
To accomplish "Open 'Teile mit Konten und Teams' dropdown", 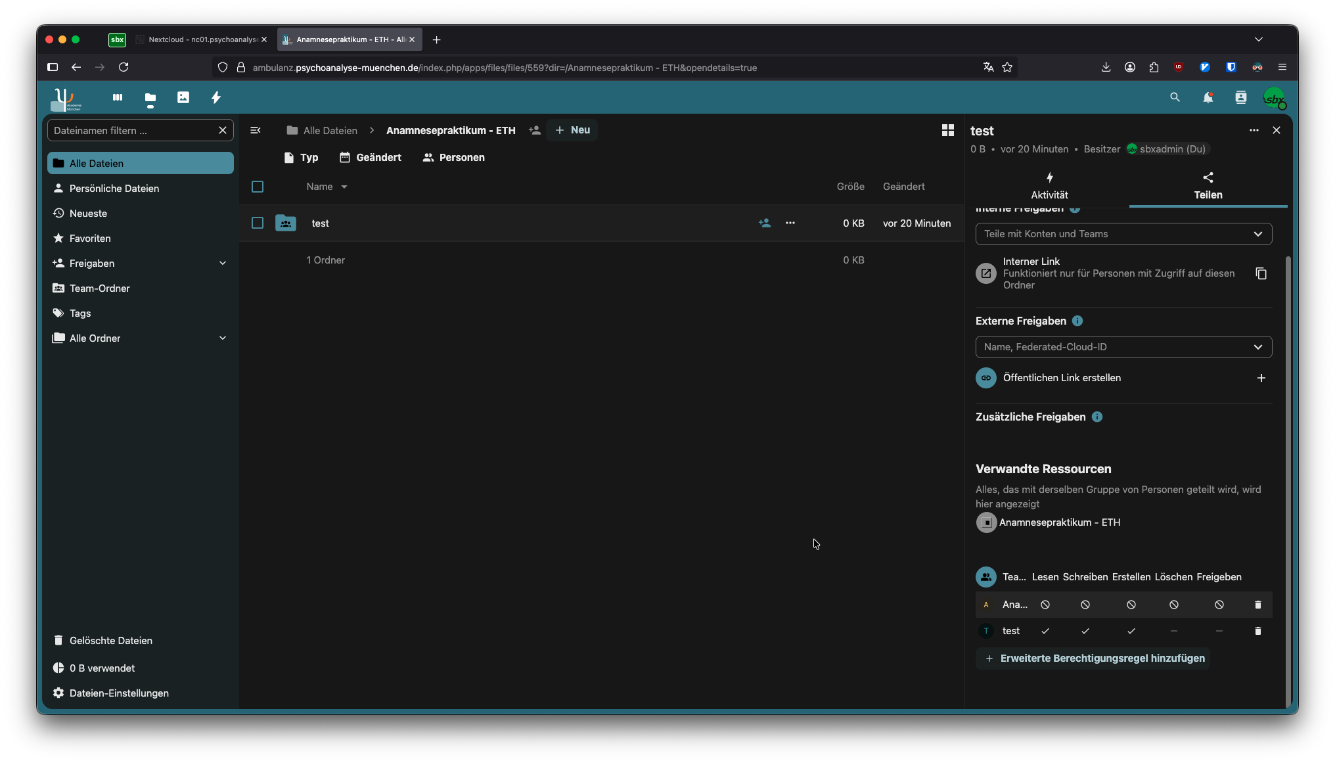I will [1123, 234].
